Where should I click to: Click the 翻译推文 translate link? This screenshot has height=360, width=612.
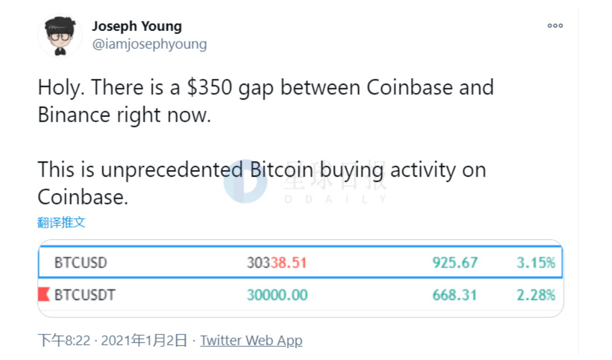click(61, 222)
